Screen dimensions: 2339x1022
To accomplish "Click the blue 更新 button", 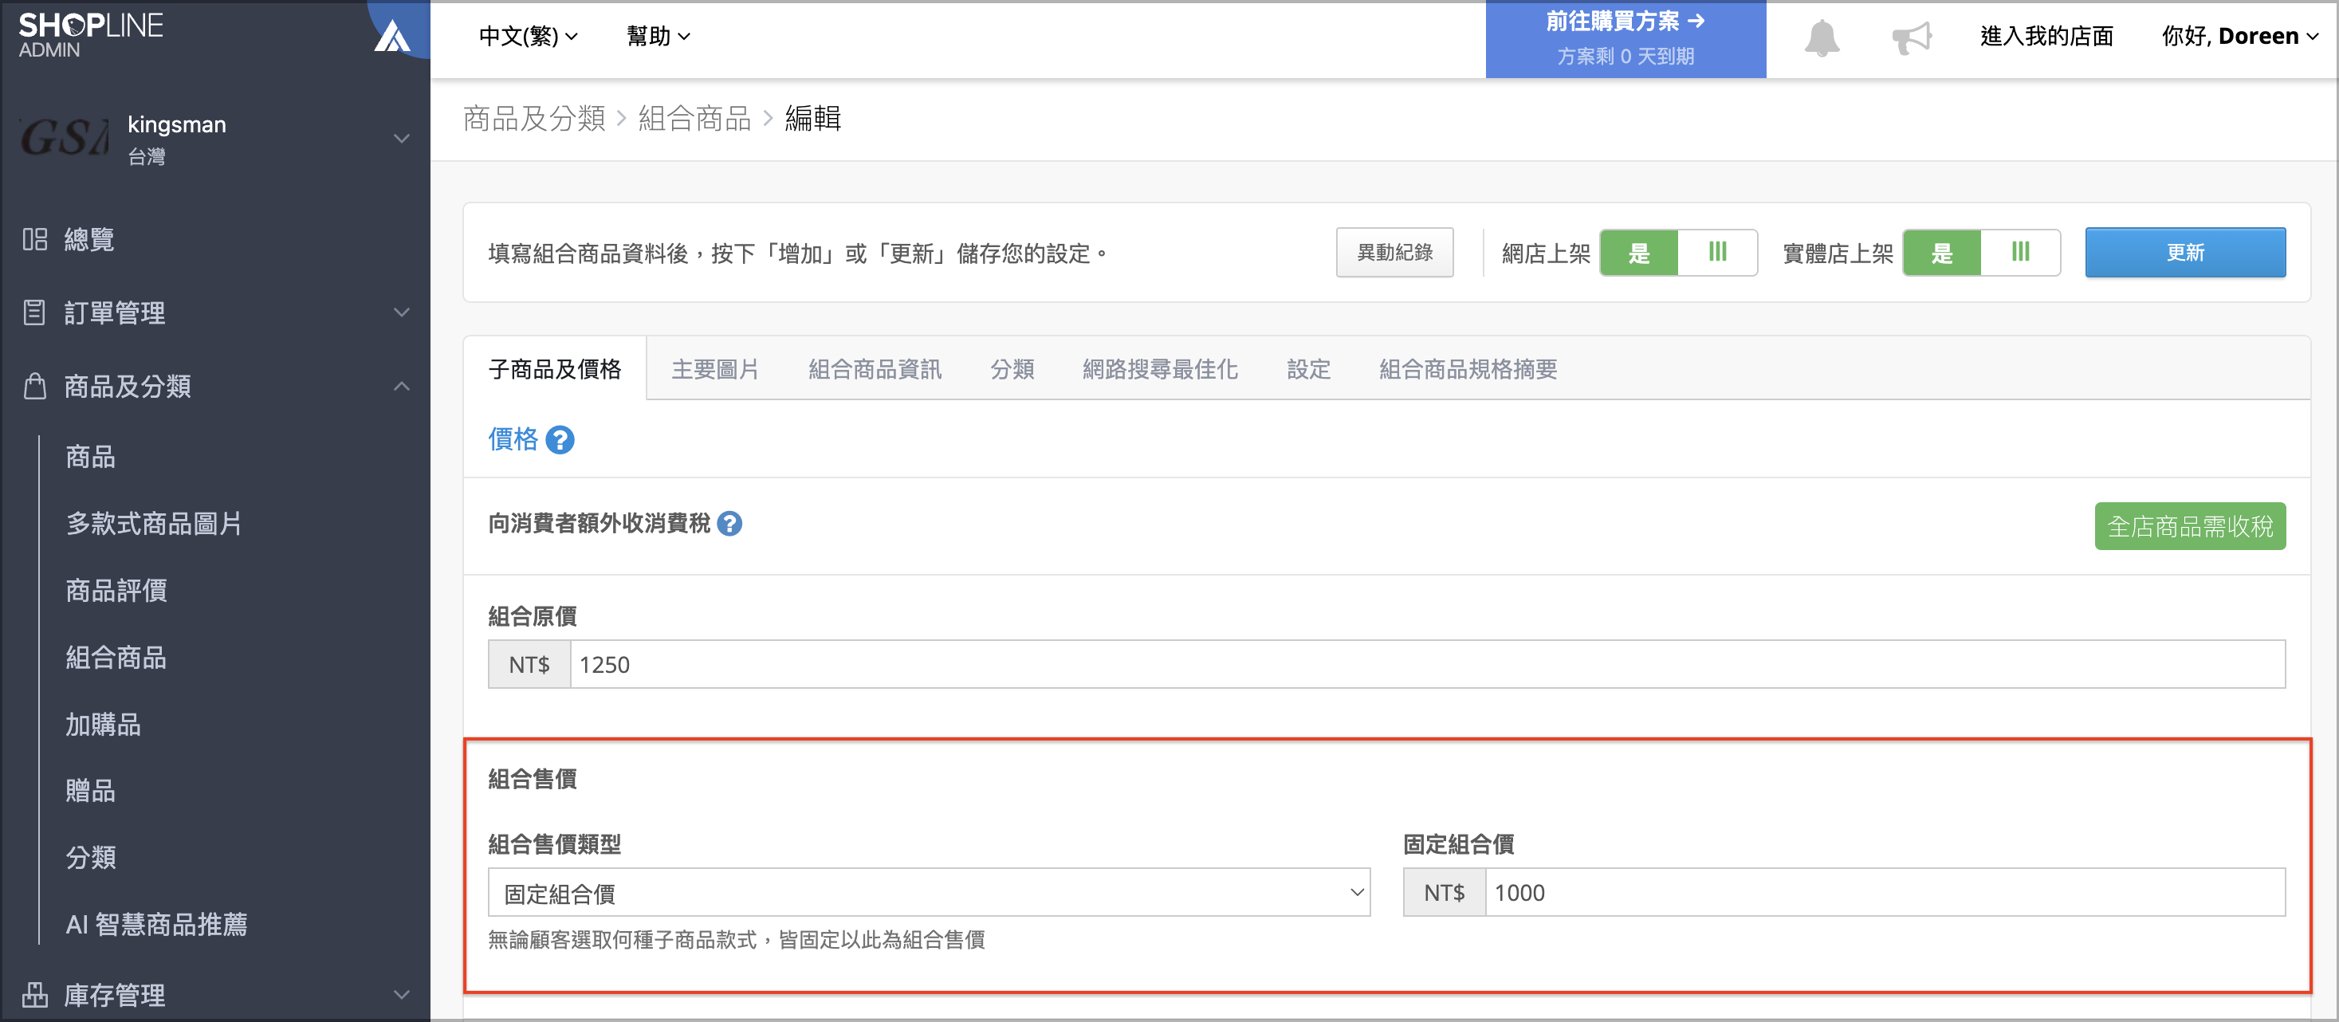I will coord(2184,253).
